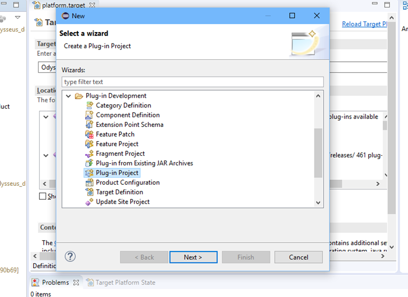Click the Reload Target Platform link

pyautogui.click(x=364, y=23)
